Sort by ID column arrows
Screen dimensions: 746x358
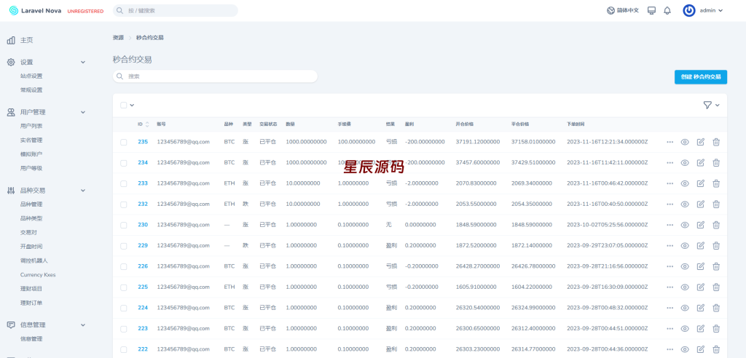click(x=147, y=124)
